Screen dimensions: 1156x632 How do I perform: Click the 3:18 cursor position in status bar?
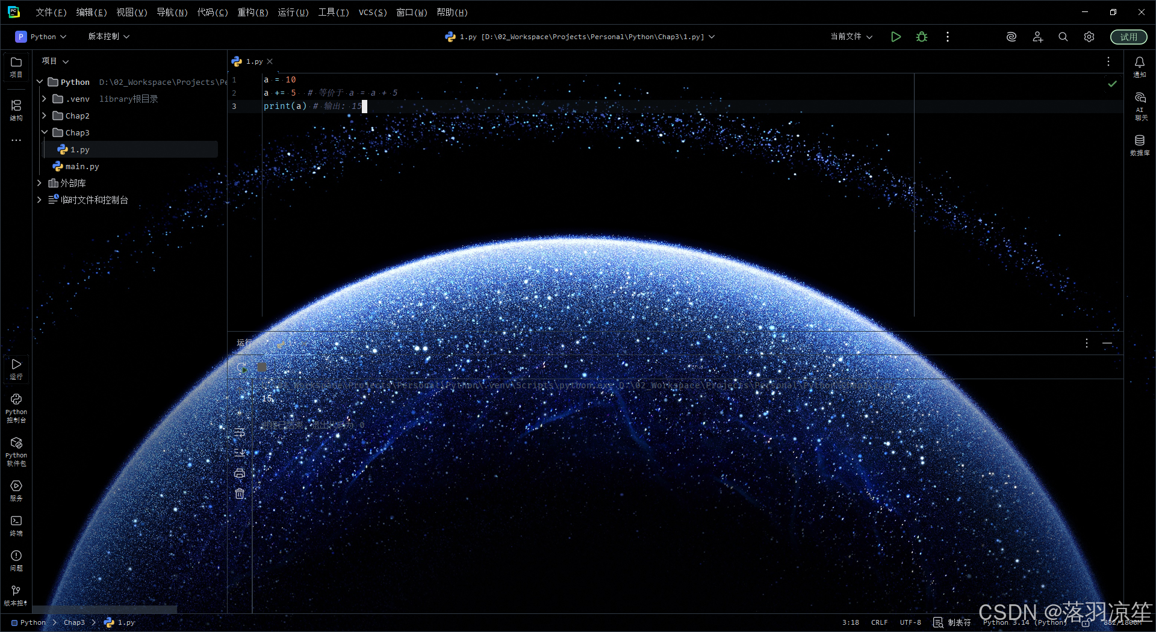click(x=850, y=622)
